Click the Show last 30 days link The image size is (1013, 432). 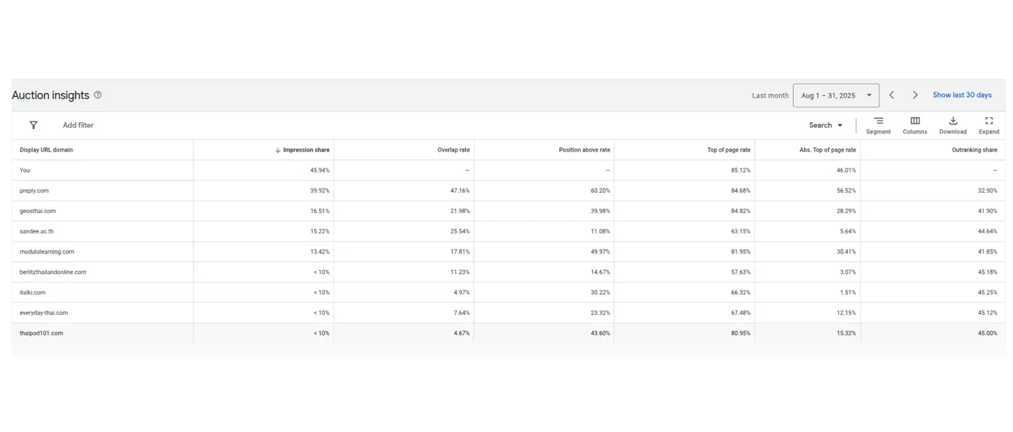click(962, 95)
